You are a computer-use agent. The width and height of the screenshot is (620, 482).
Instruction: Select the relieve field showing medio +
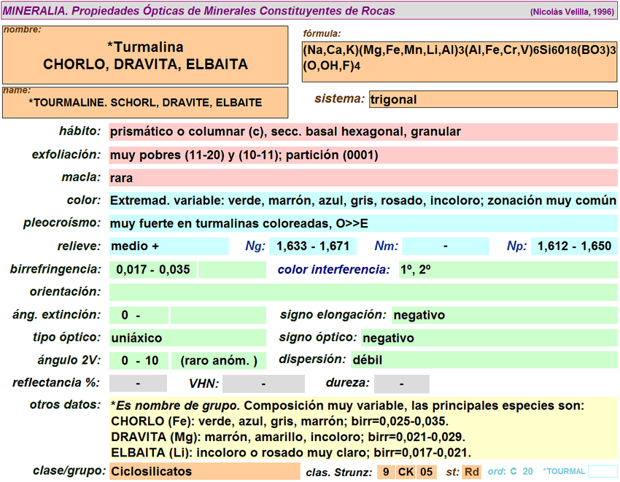tap(168, 246)
